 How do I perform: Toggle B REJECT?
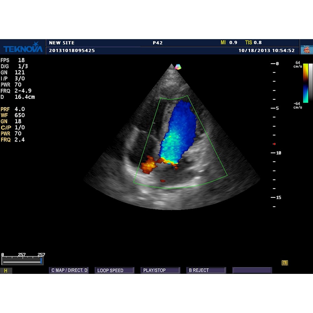pyautogui.click(x=206, y=270)
